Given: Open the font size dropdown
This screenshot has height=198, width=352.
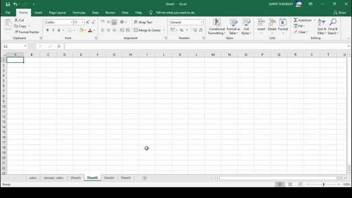Looking at the screenshot, I should 82,22.
